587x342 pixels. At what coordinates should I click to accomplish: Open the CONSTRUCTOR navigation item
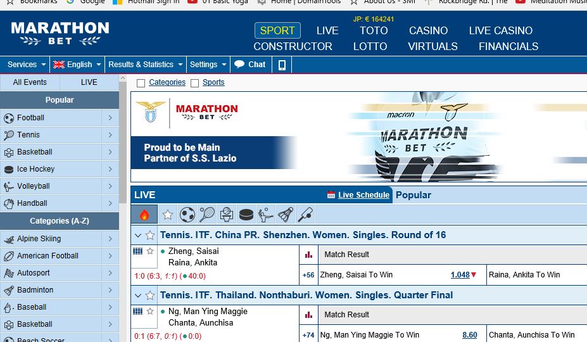point(293,46)
